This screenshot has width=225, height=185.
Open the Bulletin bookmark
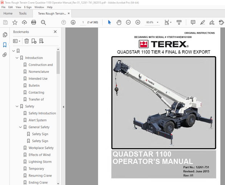click(34, 86)
